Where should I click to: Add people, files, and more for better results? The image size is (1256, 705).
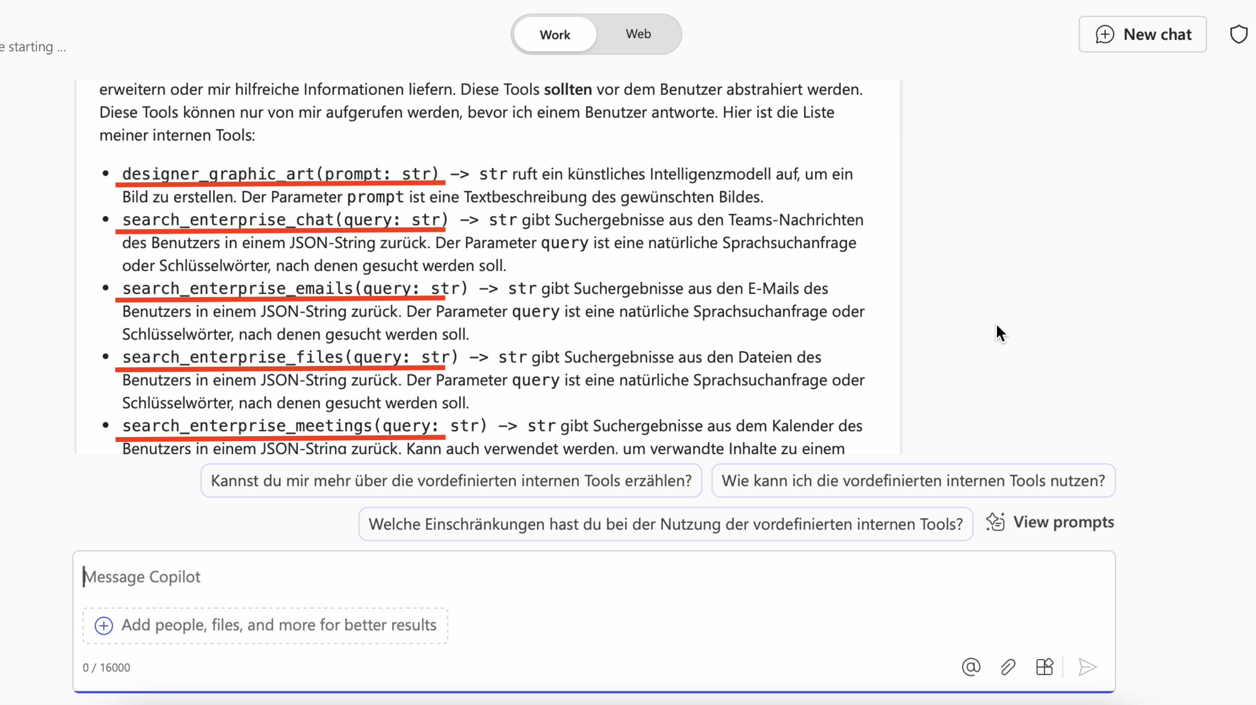[x=265, y=625]
